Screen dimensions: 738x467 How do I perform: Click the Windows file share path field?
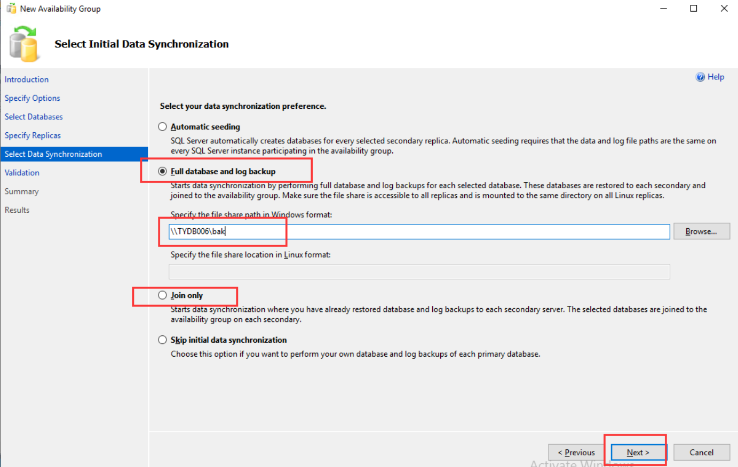click(x=419, y=231)
